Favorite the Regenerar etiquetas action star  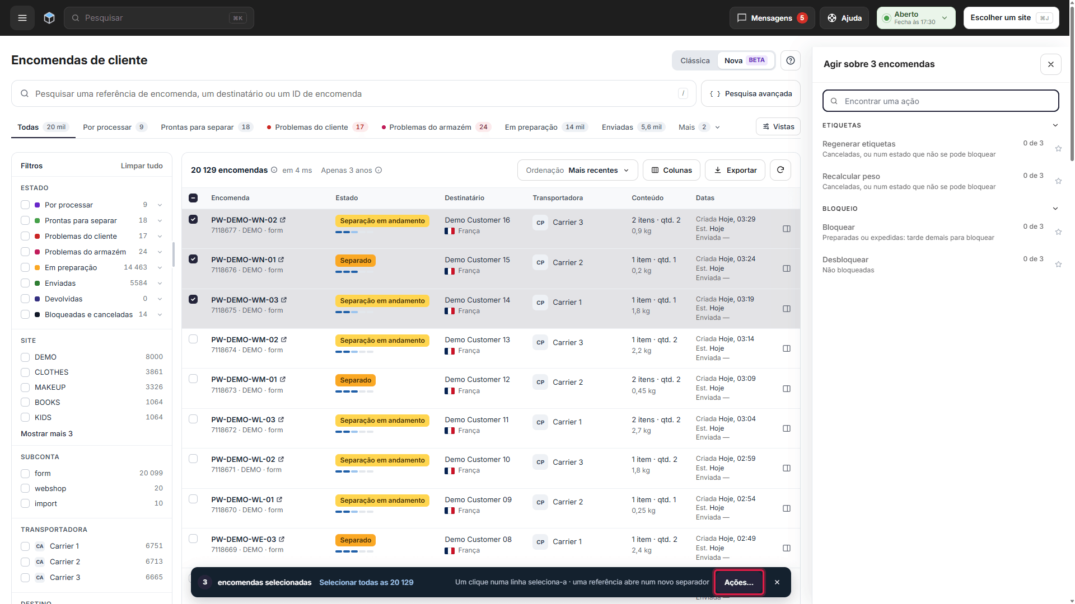[1058, 149]
